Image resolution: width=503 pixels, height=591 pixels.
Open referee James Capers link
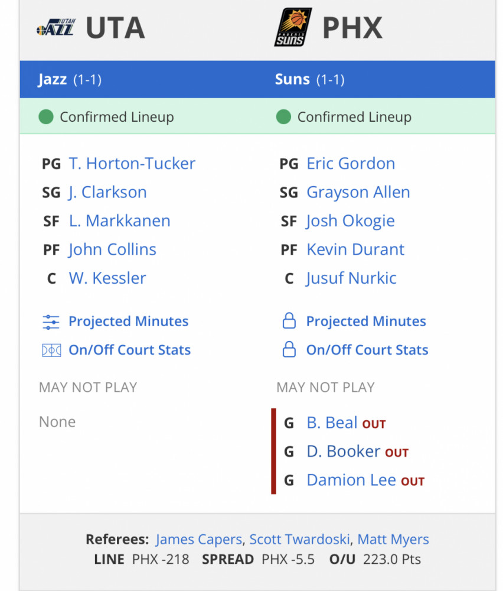(x=198, y=540)
